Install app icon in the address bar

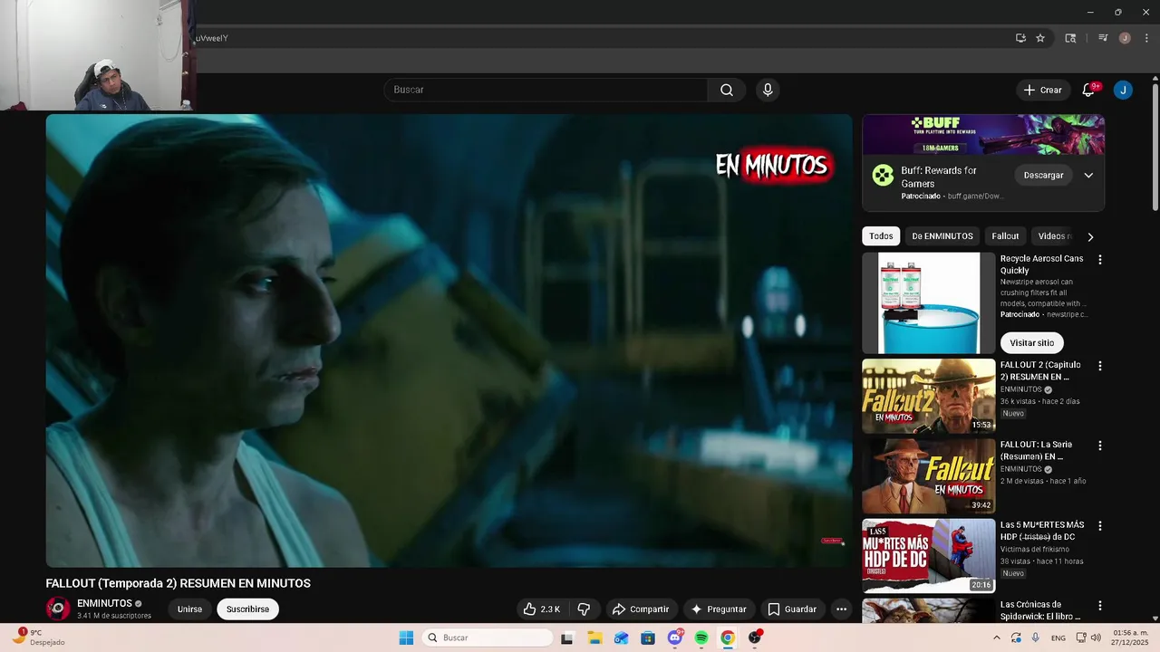point(1020,38)
